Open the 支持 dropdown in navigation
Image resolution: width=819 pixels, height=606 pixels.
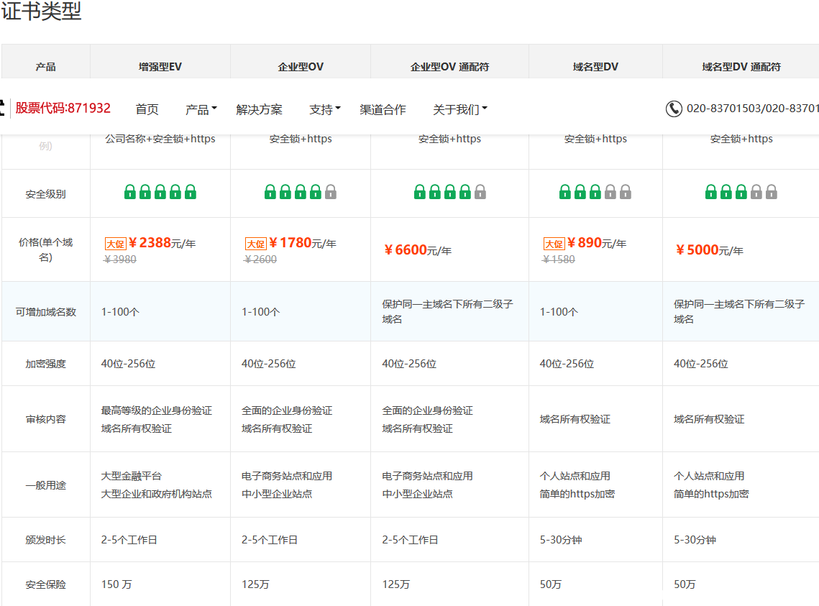[324, 109]
